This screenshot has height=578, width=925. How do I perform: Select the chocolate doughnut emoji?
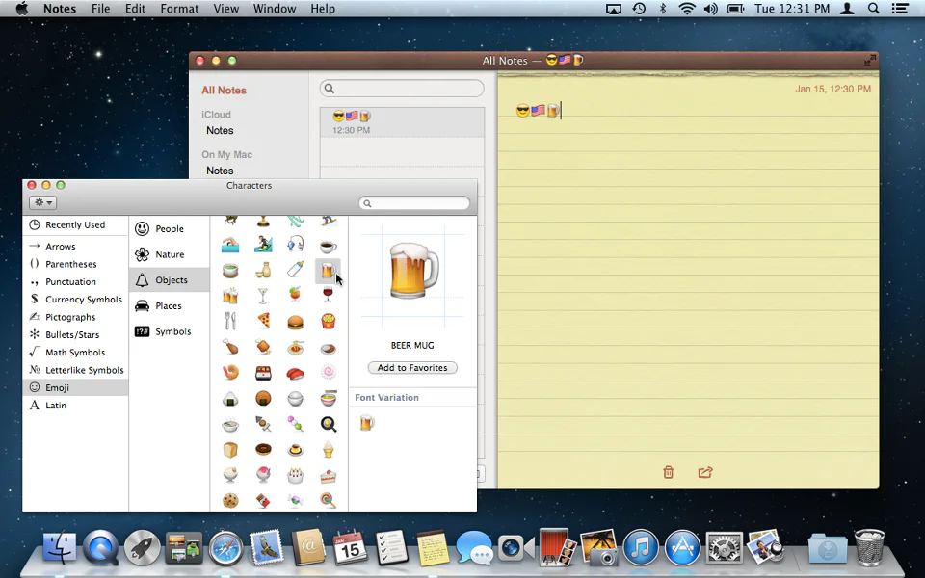click(263, 450)
